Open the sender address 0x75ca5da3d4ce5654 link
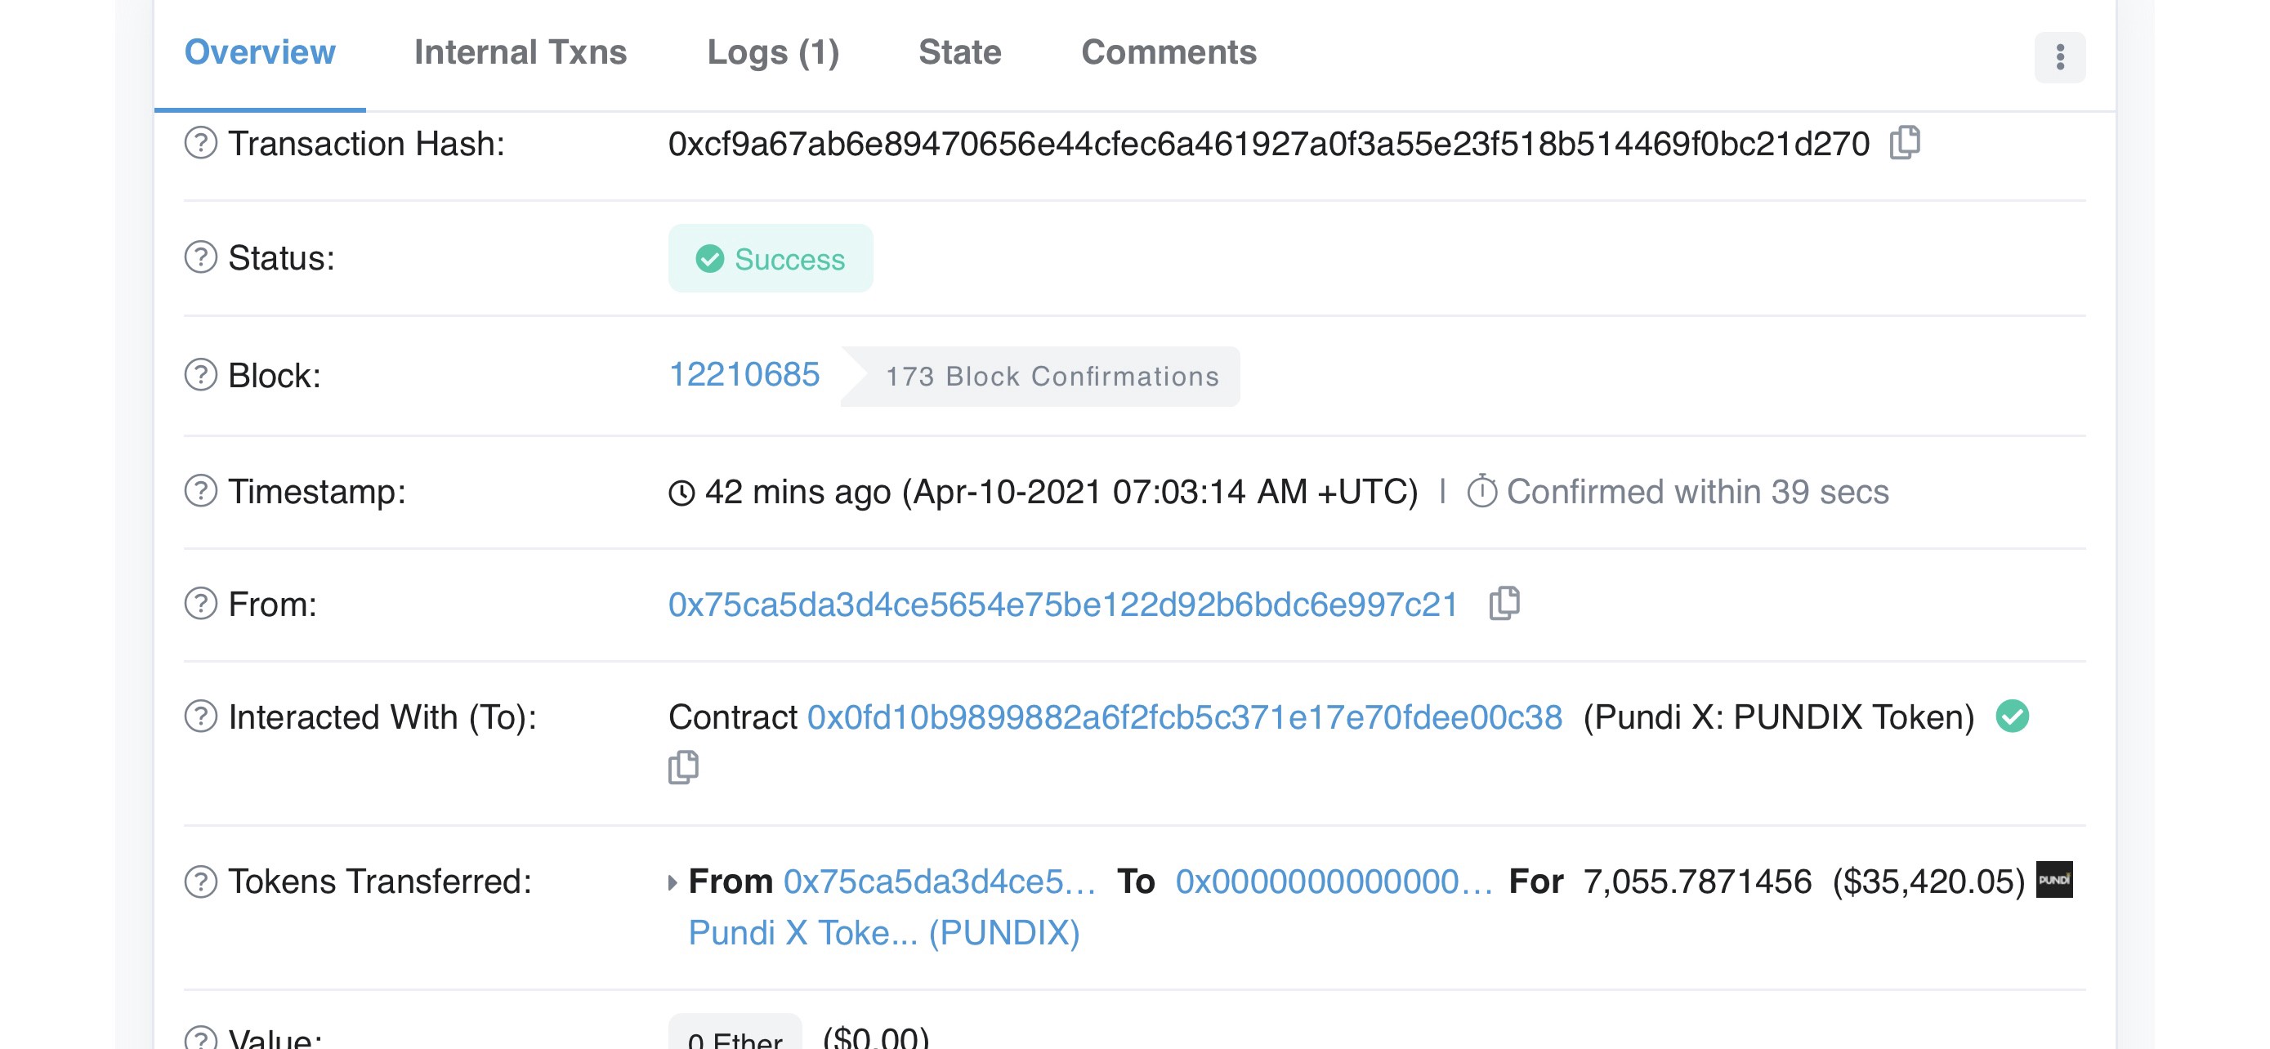Screen dimensions: 2270x1049 click(x=1063, y=605)
